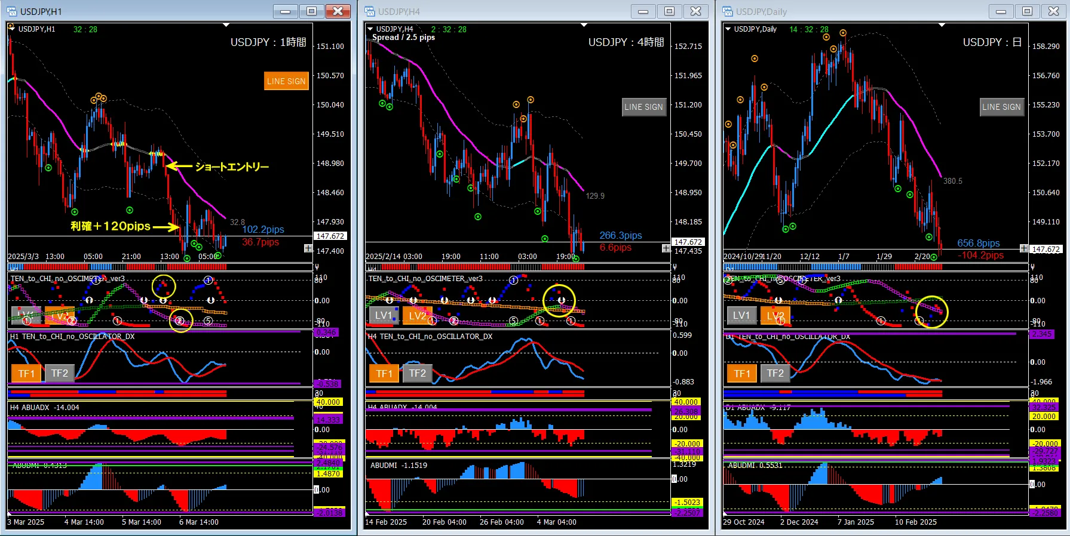The width and height of the screenshot is (1070, 536).
Task: Toggle LV1 in the Daily oscimeter panel
Action: coord(741,315)
